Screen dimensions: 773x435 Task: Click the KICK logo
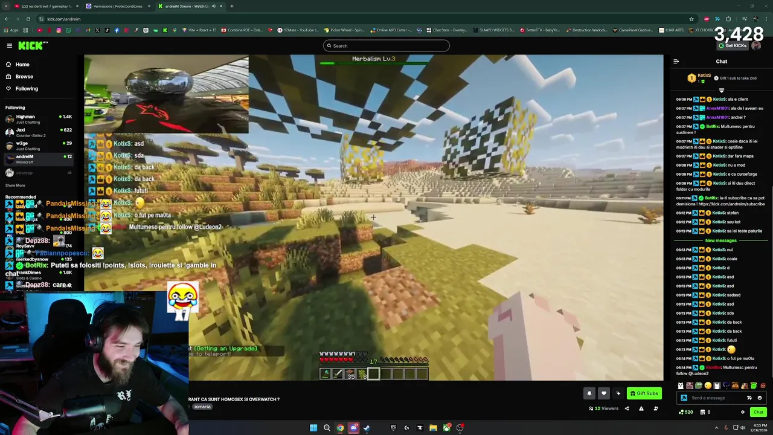[31, 45]
